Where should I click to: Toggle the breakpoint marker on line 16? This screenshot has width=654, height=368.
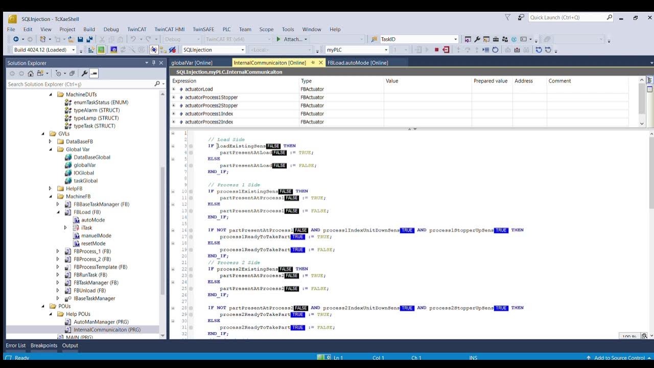point(191,231)
